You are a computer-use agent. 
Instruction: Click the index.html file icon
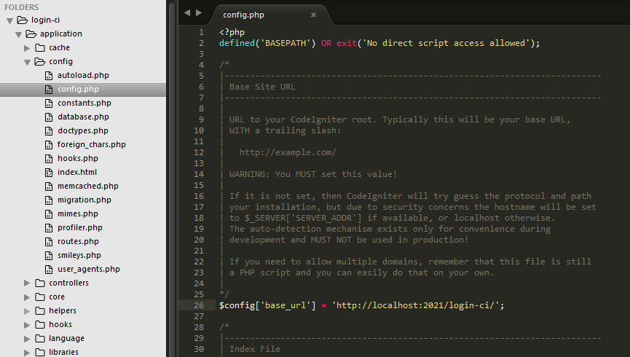pos(49,173)
